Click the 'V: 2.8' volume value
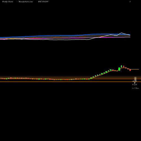Screen dimensions: 141x141 [135, 85]
